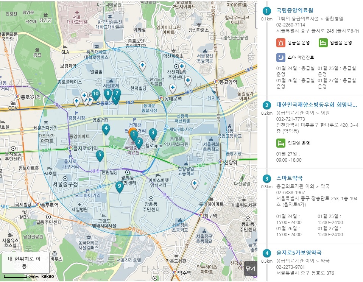Click category text 응급의료기관 이외 > 약국 under 스마트약국

tap(303, 186)
